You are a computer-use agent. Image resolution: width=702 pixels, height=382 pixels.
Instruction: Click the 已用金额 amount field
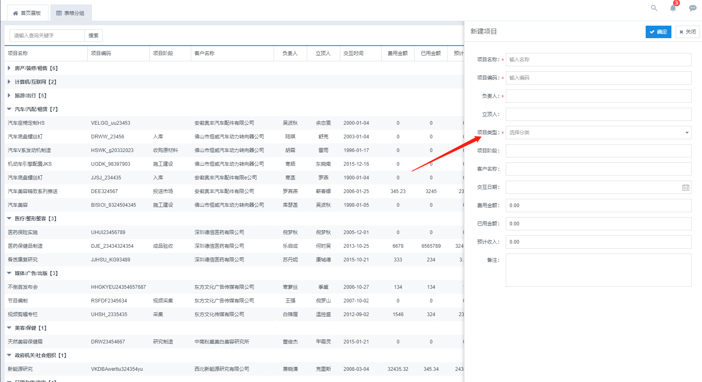pos(599,224)
